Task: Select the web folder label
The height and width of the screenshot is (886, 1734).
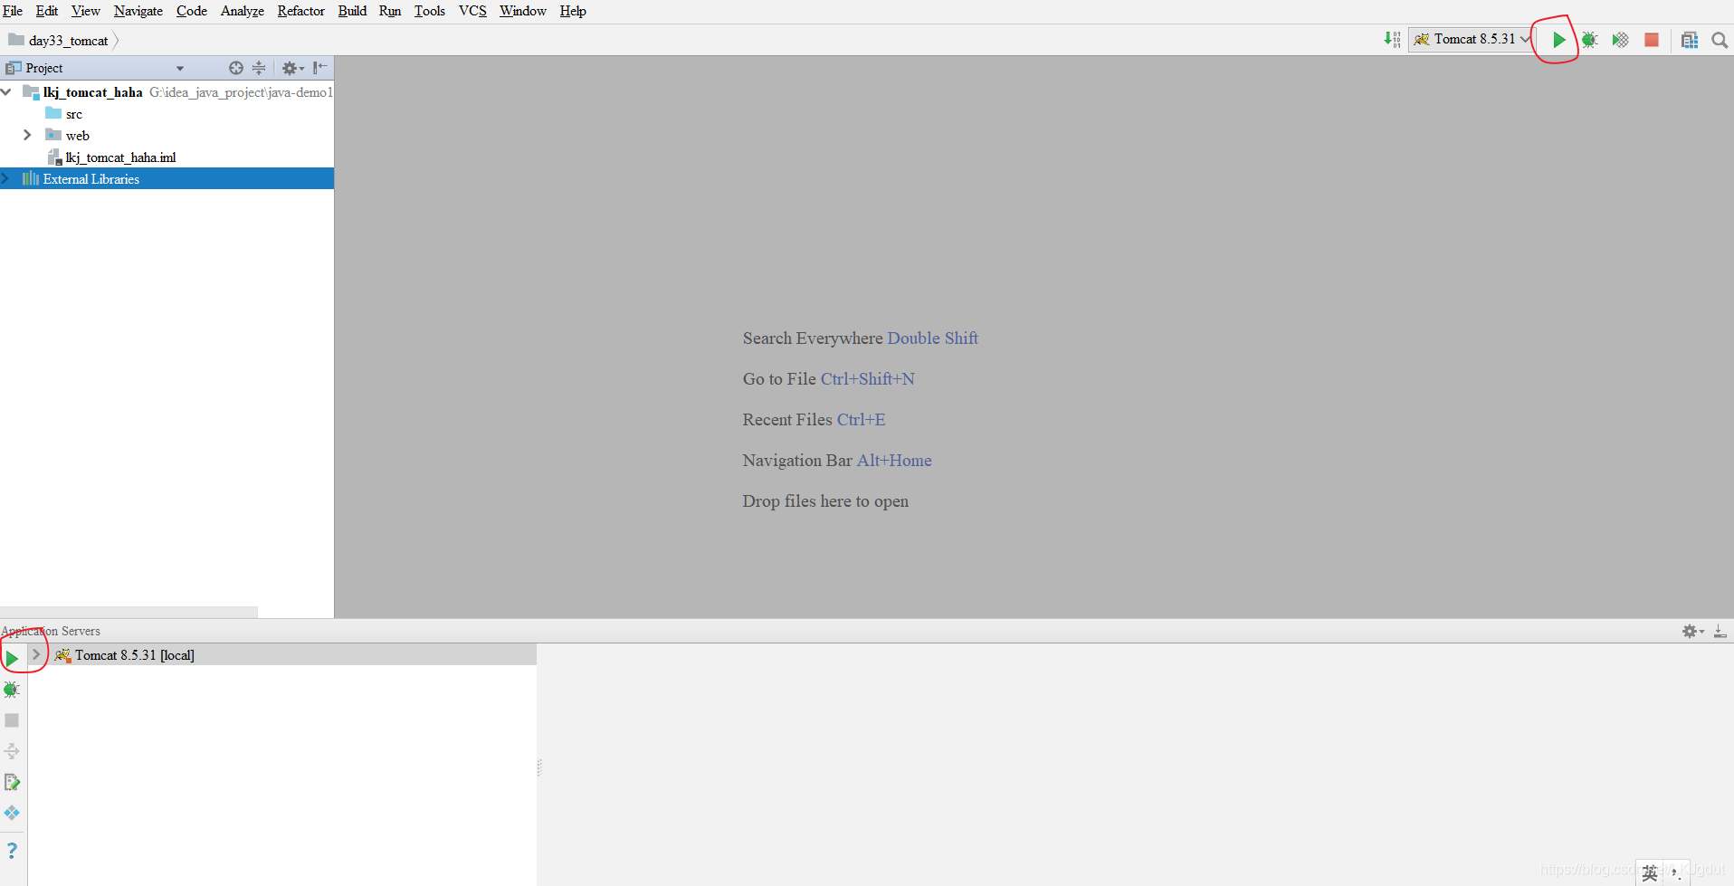Action: point(78,136)
